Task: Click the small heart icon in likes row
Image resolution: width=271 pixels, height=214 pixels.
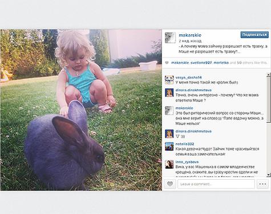Action: pos(167,63)
